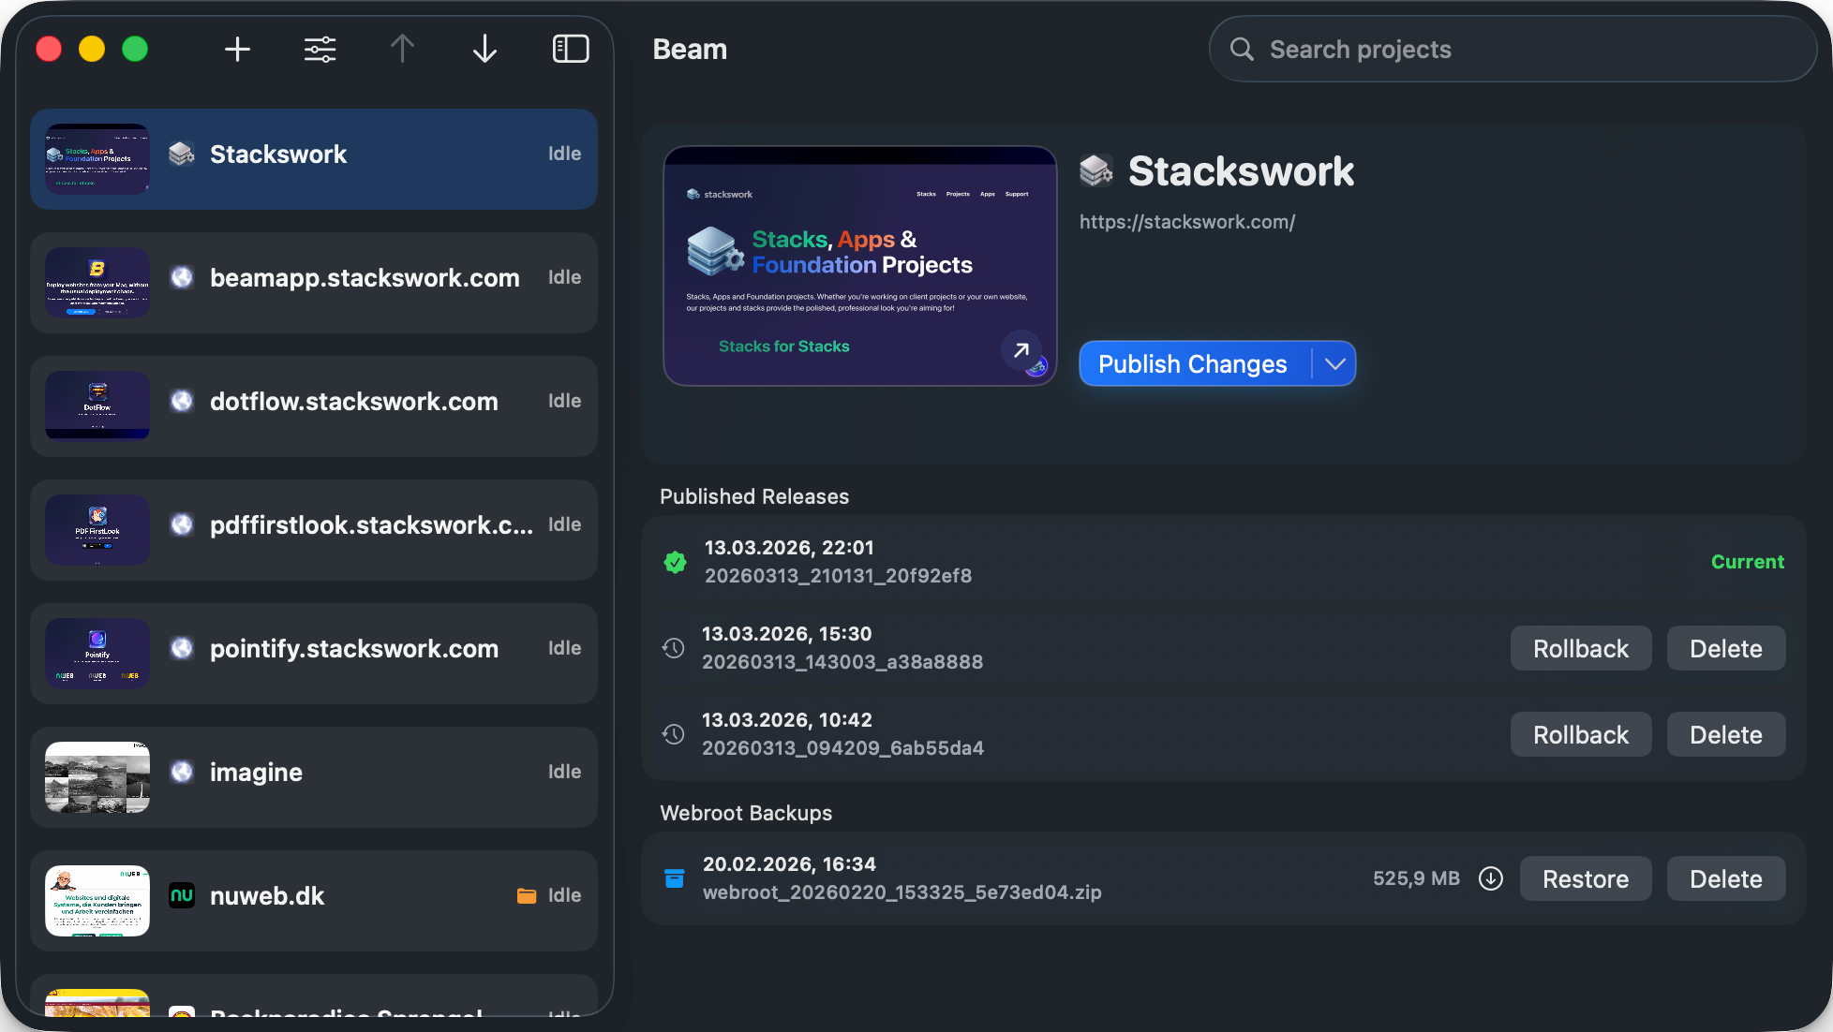Click the green Current release checkmark badge
The height and width of the screenshot is (1032, 1833).
(x=674, y=562)
